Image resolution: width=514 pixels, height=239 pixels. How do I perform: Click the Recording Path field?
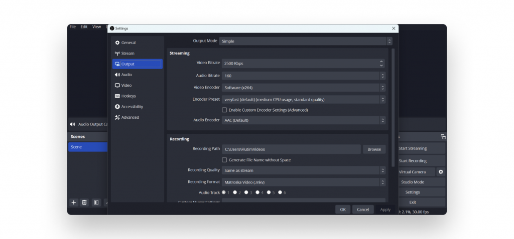click(291, 149)
